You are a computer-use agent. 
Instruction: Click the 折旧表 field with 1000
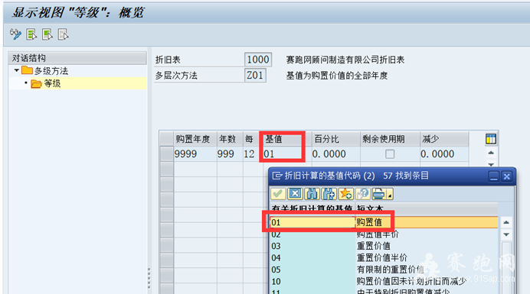tap(258, 60)
